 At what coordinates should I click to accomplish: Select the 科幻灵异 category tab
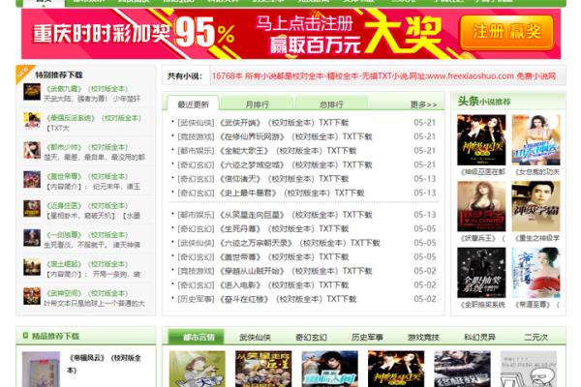480,337
